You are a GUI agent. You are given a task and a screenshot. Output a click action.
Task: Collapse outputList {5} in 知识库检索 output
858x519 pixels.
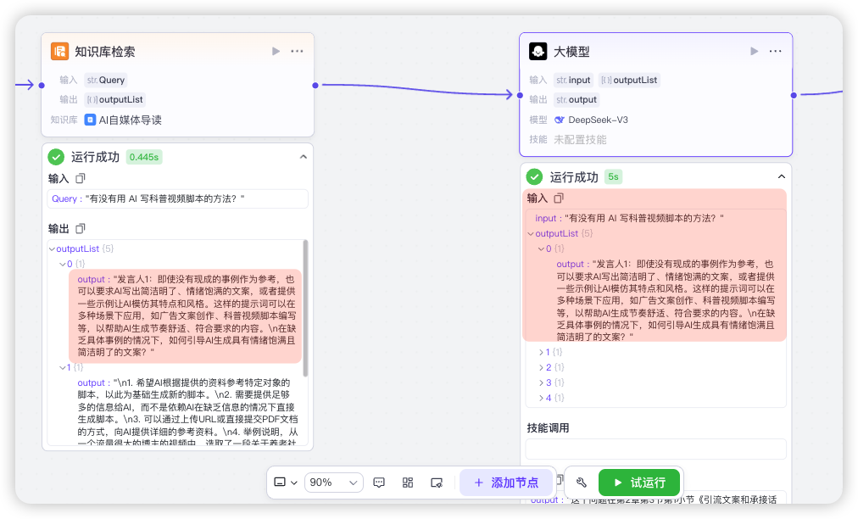[x=52, y=248]
